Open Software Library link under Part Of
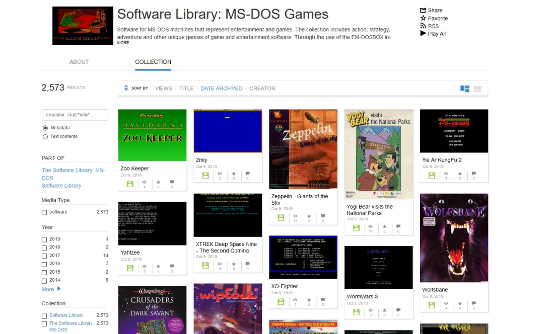 coord(61,186)
